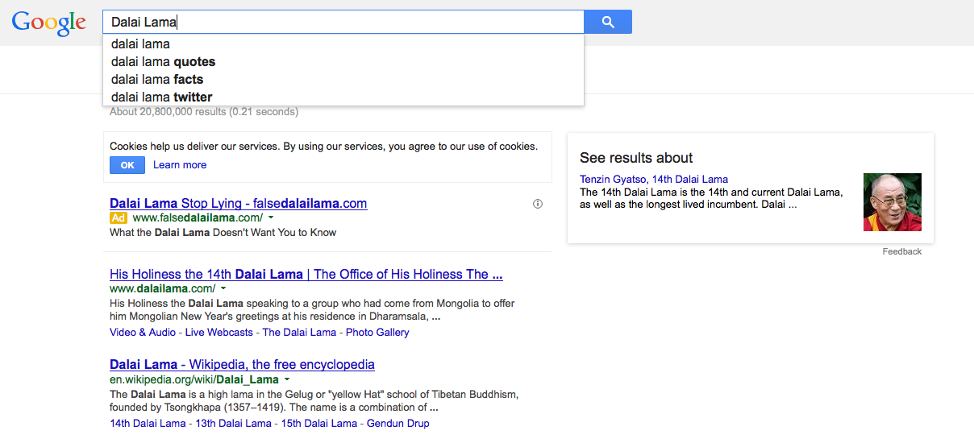Click the Google logo
Image resolution: width=974 pixels, height=439 pixels.
click(x=49, y=23)
